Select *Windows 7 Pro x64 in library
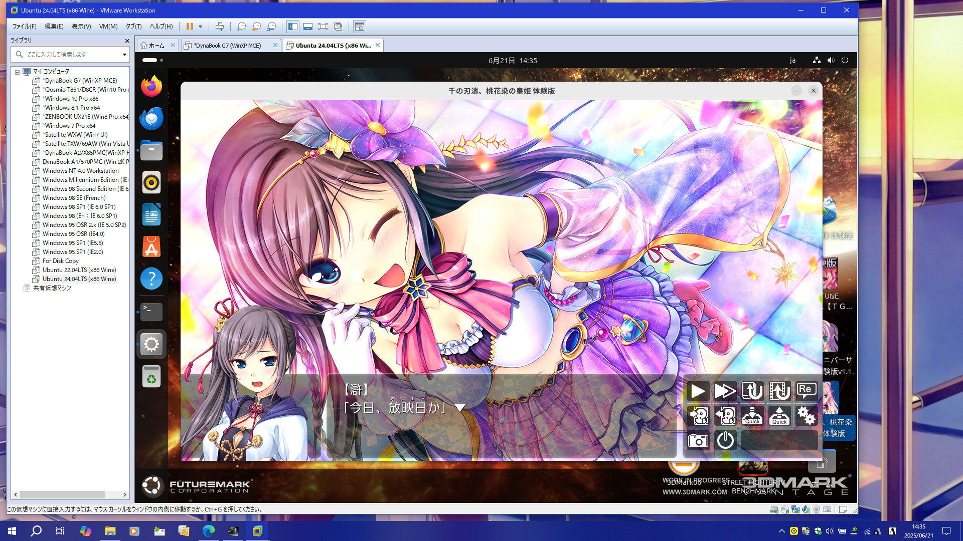The height and width of the screenshot is (541, 963). (69, 126)
